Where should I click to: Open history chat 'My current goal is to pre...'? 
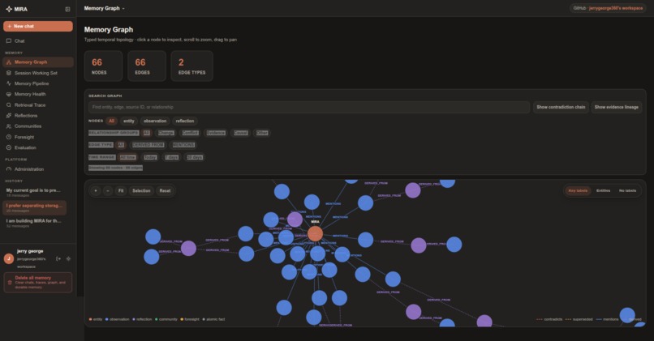[x=35, y=192]
